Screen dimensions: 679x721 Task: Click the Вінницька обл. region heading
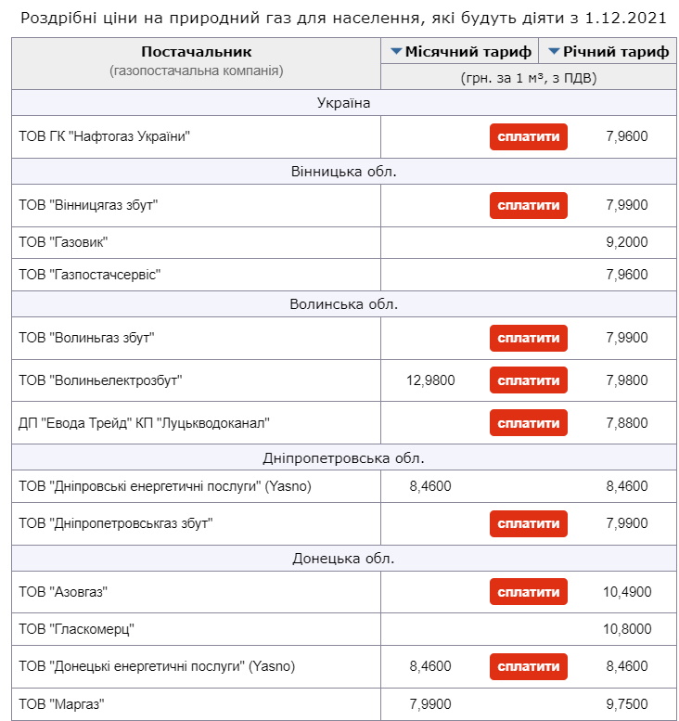(x=343, y=172)
